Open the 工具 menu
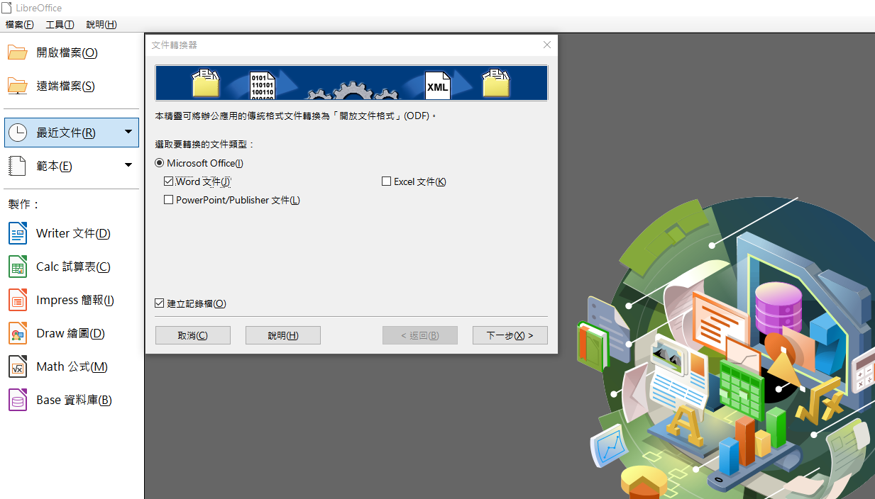Screen dimensions: 875x499 pos(60,25)
